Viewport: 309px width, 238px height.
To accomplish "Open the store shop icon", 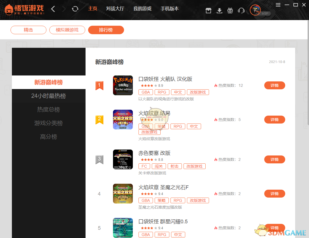I will [x=208, y=10].
